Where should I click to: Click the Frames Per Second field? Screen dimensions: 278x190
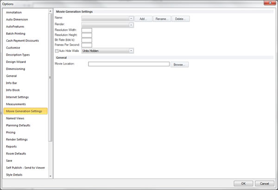[87, 45]
